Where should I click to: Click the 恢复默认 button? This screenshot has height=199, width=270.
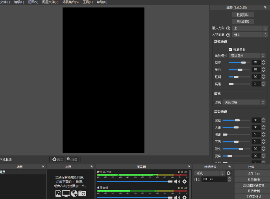pyautogui.click(x=243, y=15)
